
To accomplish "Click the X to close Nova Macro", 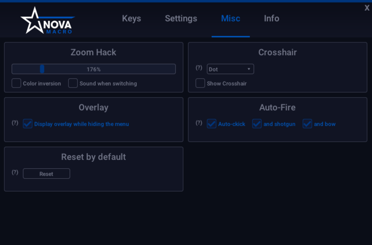I will 367,8.
